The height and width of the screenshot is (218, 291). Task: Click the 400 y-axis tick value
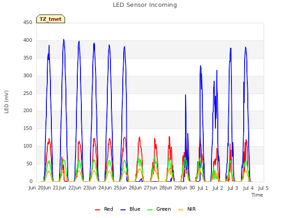coord(28,40)
